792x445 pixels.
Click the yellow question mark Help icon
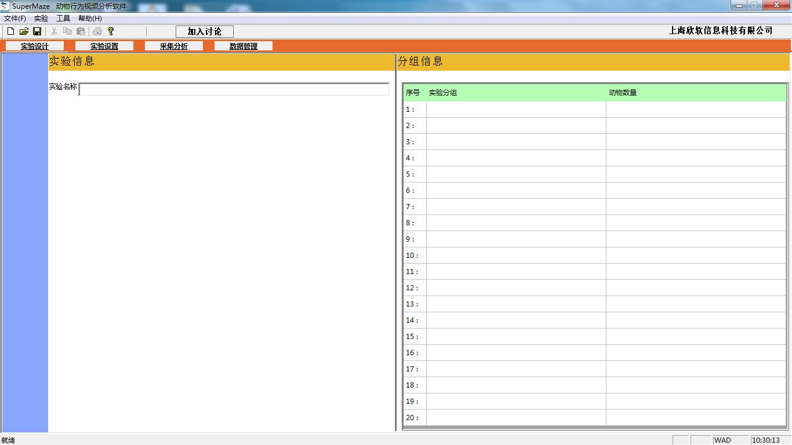pos(111,31)
